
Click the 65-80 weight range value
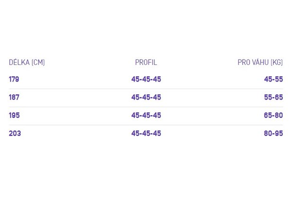273,116
